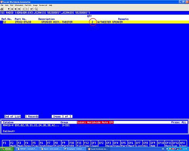
Task: Click the Callout> input prompt
Action: click(x=9, y=131)
